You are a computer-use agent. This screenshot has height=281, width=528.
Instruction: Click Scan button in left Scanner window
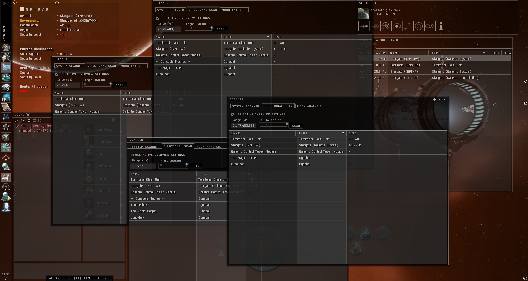click(x=120, y=85)
